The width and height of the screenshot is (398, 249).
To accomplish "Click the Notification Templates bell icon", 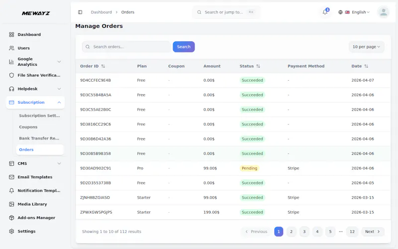I will pos(11,191).
